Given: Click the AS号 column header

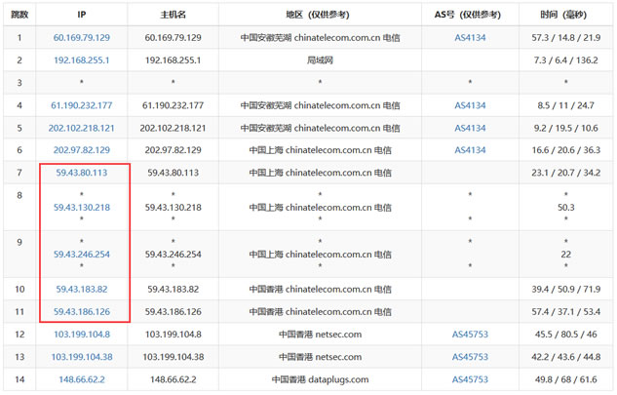Looking at the screenshot, I should [470, 15].
